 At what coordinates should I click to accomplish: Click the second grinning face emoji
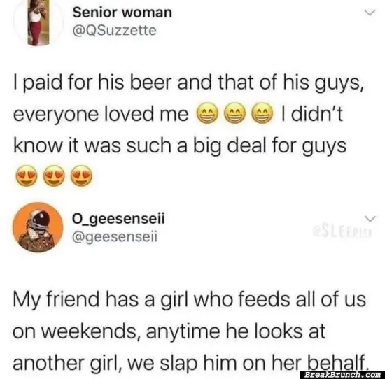[x=235, y=113]
